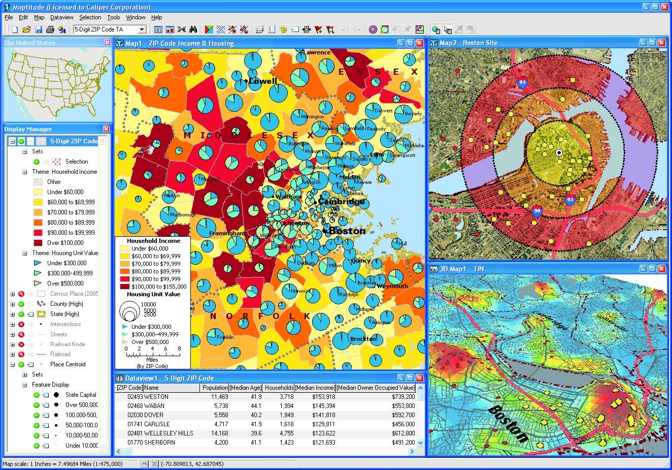Click the Save floppy disk icon

(x=38, y=29)
